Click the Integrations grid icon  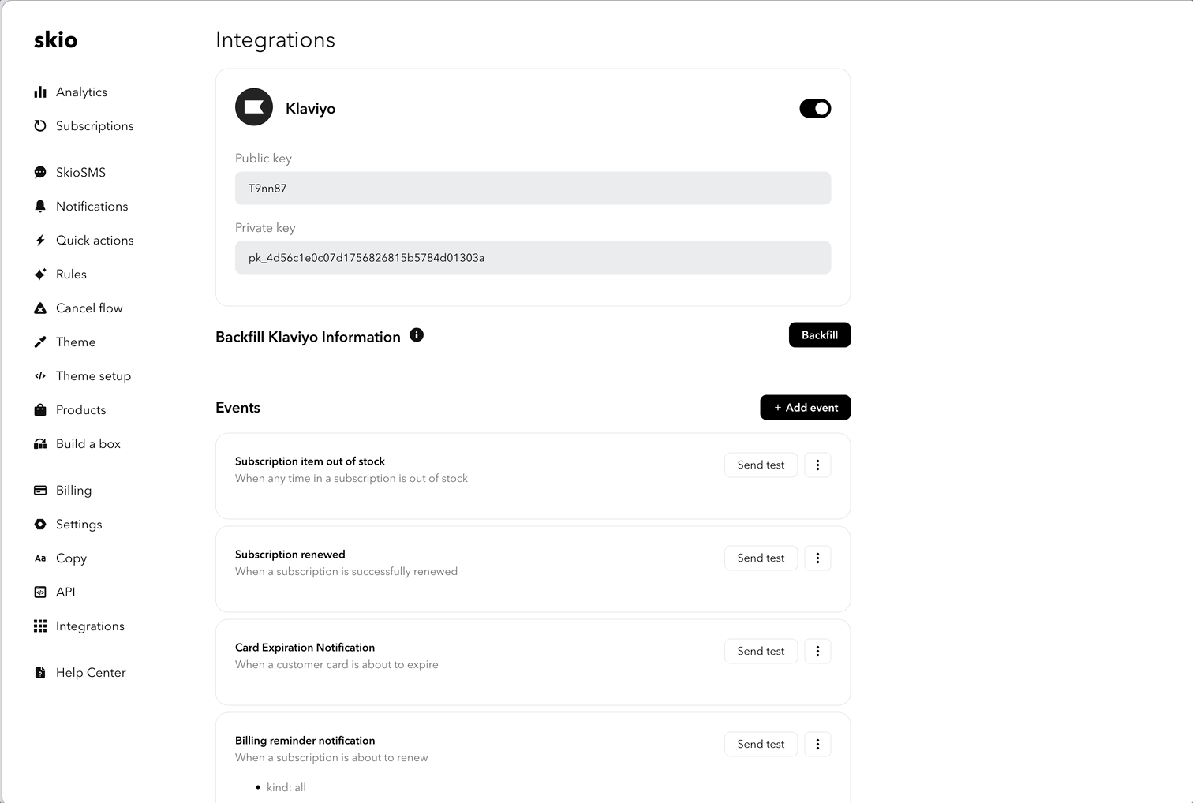[40, 626]
